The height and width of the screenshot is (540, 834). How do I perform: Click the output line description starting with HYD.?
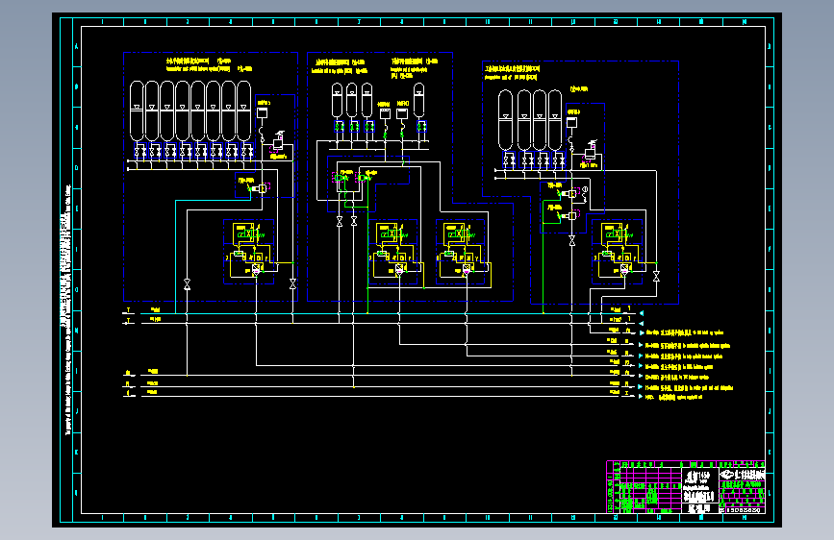point(674,397)
